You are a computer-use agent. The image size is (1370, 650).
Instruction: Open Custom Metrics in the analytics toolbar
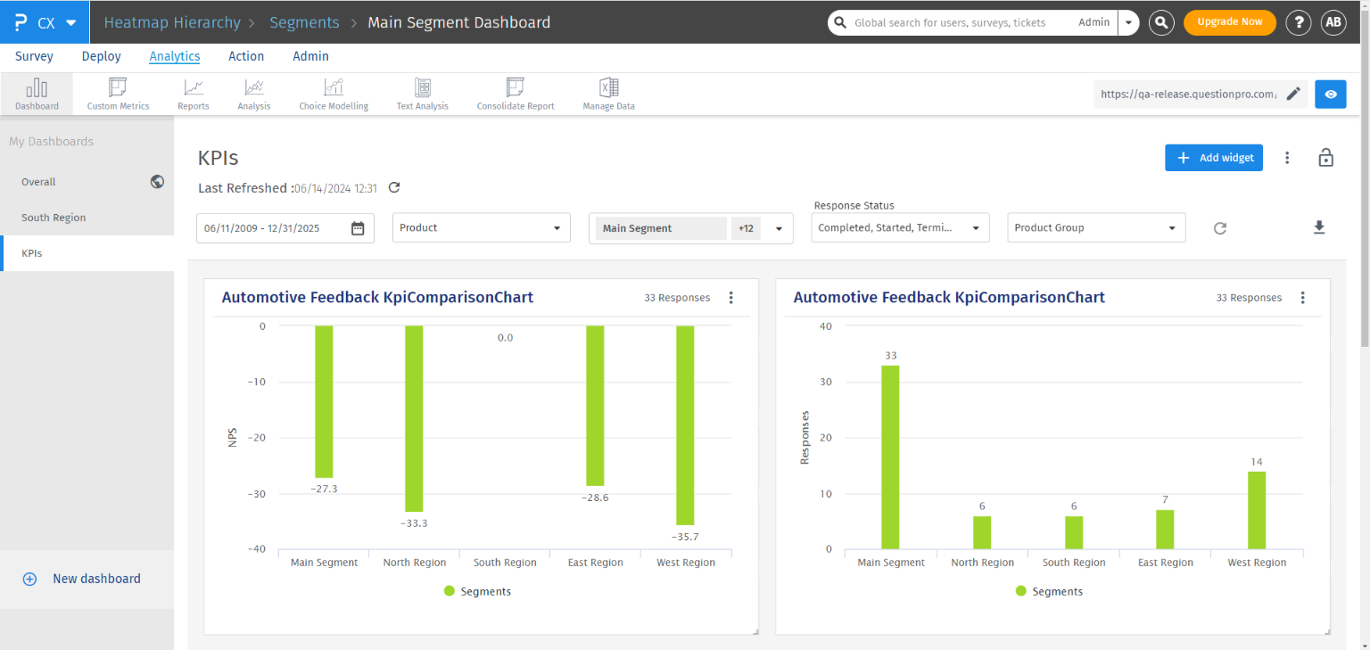point(118,95)
